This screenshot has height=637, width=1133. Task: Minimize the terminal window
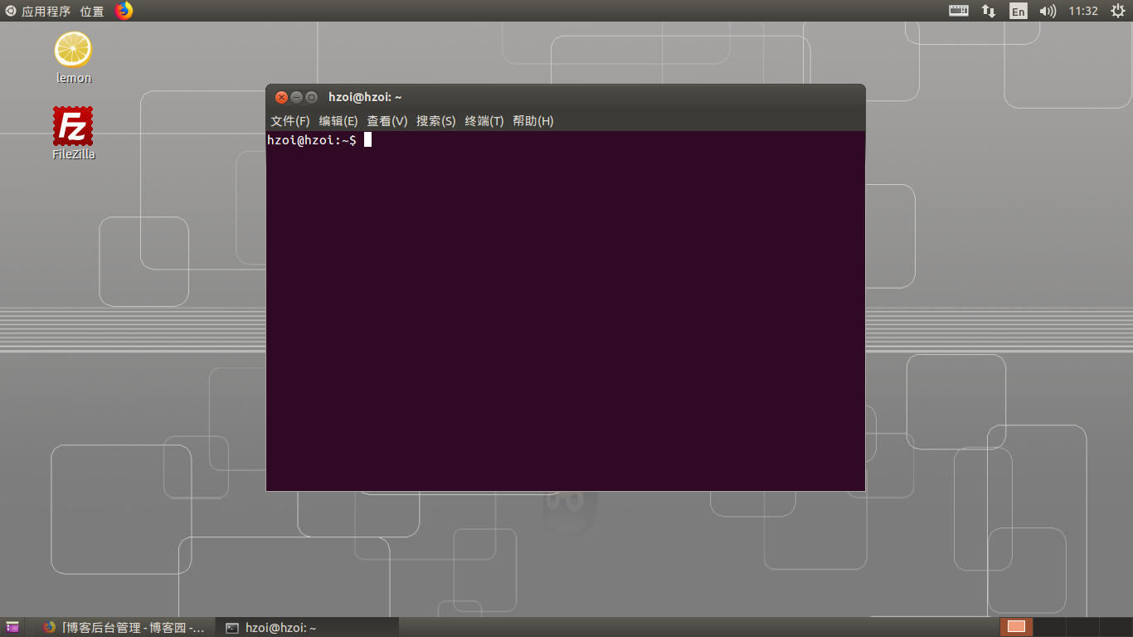point(296,97)
